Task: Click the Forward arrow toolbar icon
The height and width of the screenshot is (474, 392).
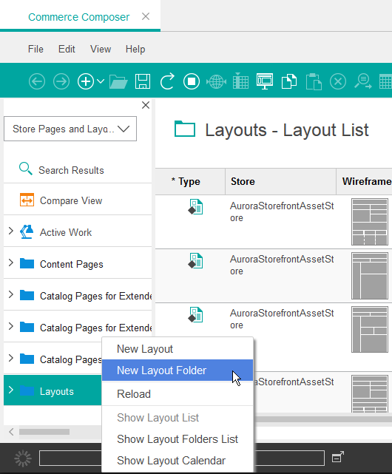Action: pos(61,81)
